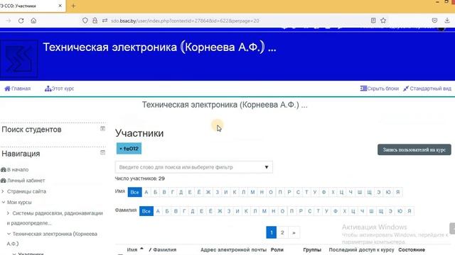
Task: Filter Имя by letter М
Action: point(252,192)
